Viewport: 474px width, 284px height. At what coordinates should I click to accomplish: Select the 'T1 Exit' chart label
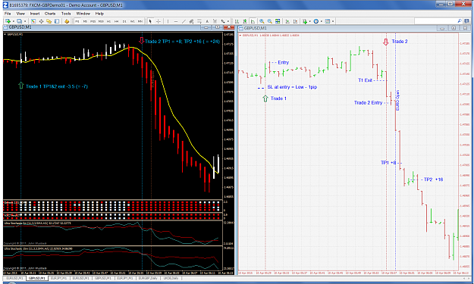click(x=365, y=80)
